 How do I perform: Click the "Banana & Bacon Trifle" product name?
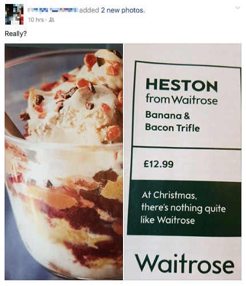(x=172, y=122)
